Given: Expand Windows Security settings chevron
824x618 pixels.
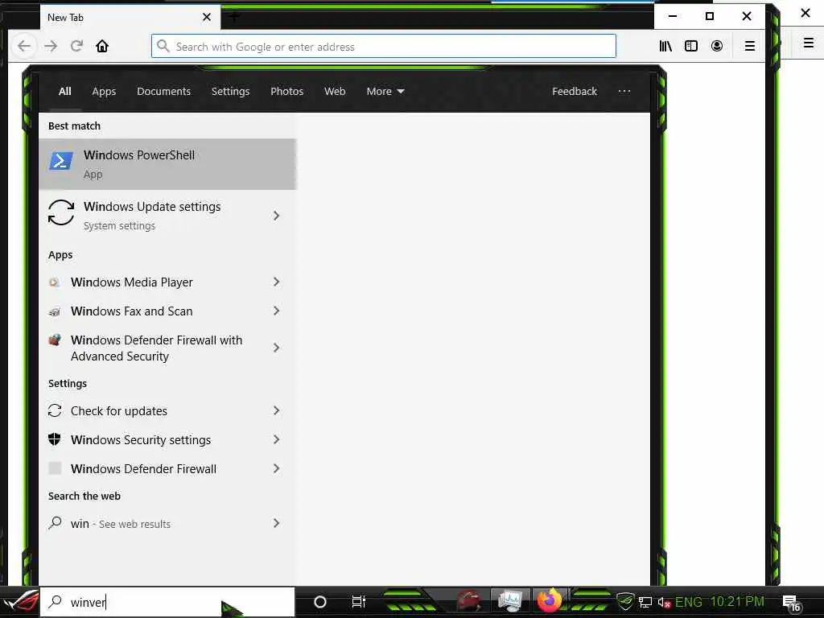Looking at the screenshot, I should pyautogui.click(x=277, y=440).
